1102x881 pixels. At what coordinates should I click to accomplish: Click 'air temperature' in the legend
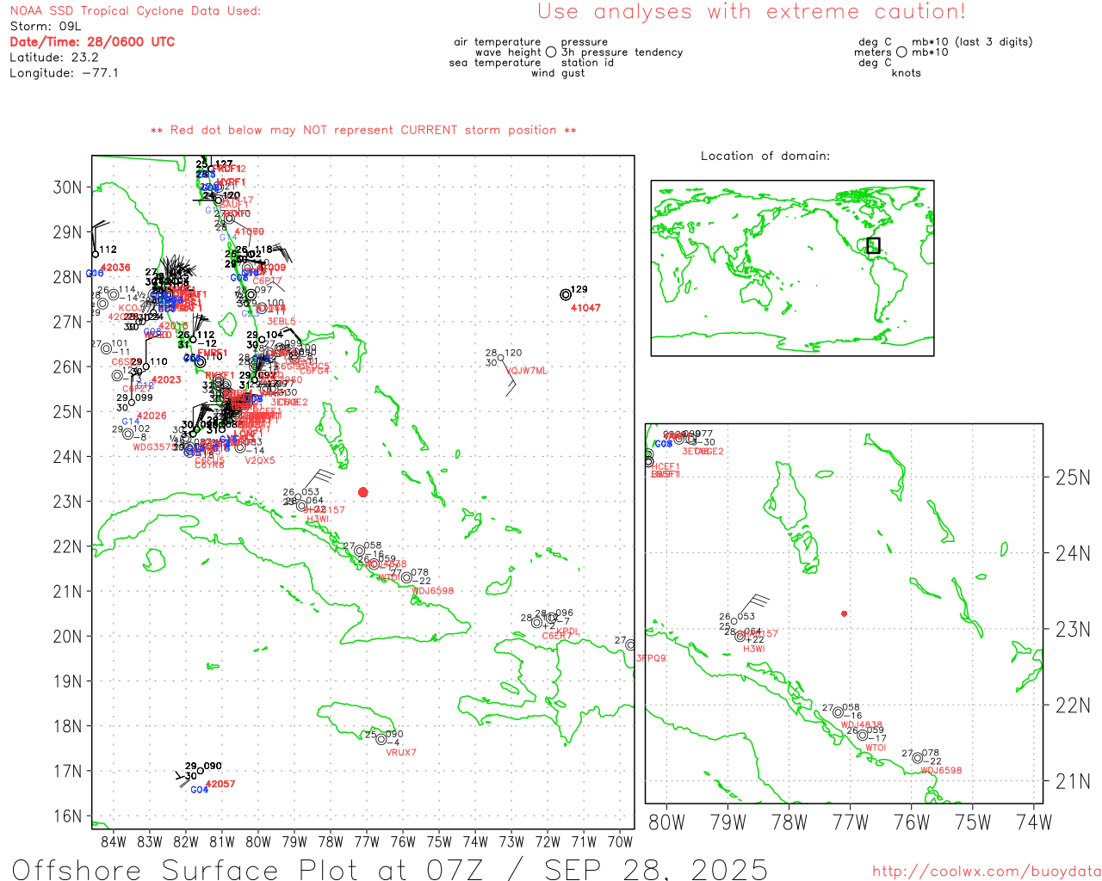click(x=498, y=42)
